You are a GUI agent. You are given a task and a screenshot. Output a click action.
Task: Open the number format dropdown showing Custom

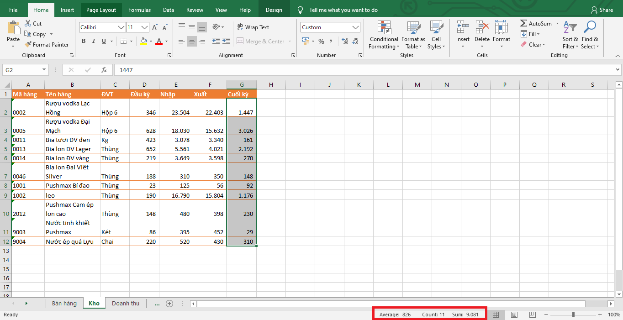pos(356,27)
